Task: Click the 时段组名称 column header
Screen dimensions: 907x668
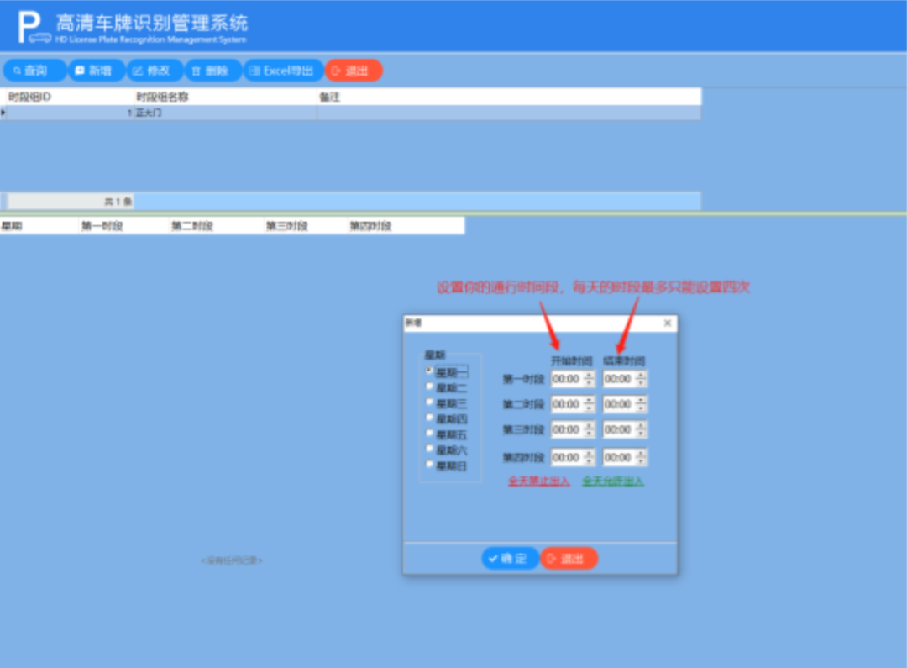Action: (x=226, y=97)
